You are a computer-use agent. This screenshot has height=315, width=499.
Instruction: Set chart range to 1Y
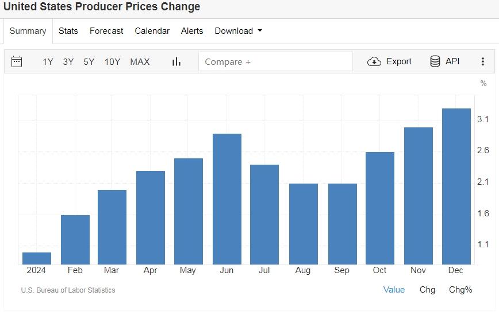(x=48, y=61)
